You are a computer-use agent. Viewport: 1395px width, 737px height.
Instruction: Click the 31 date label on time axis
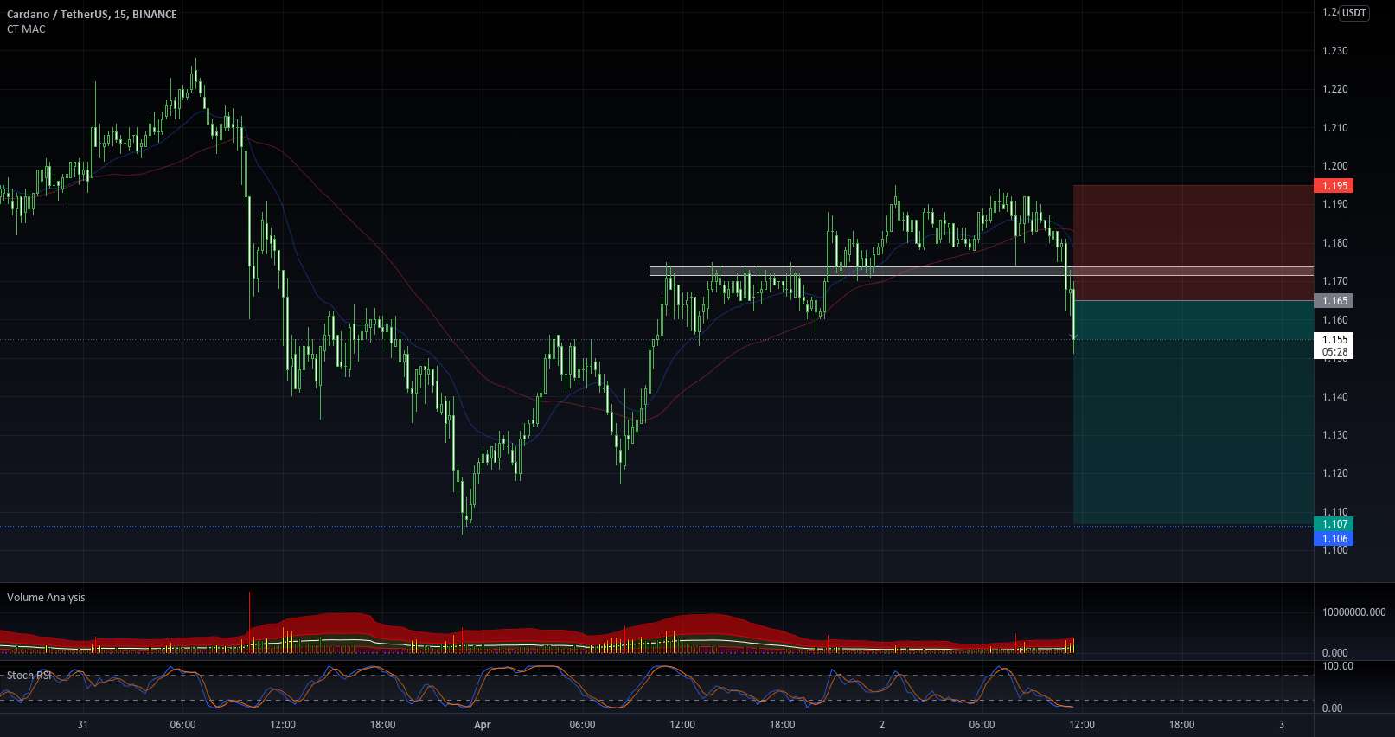click(x=82, y=725)
